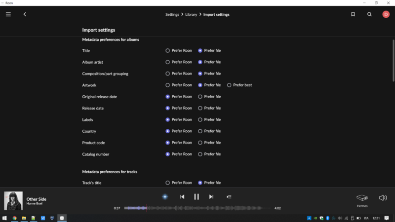Set Artwork to Prefer file

click(209, 85)
